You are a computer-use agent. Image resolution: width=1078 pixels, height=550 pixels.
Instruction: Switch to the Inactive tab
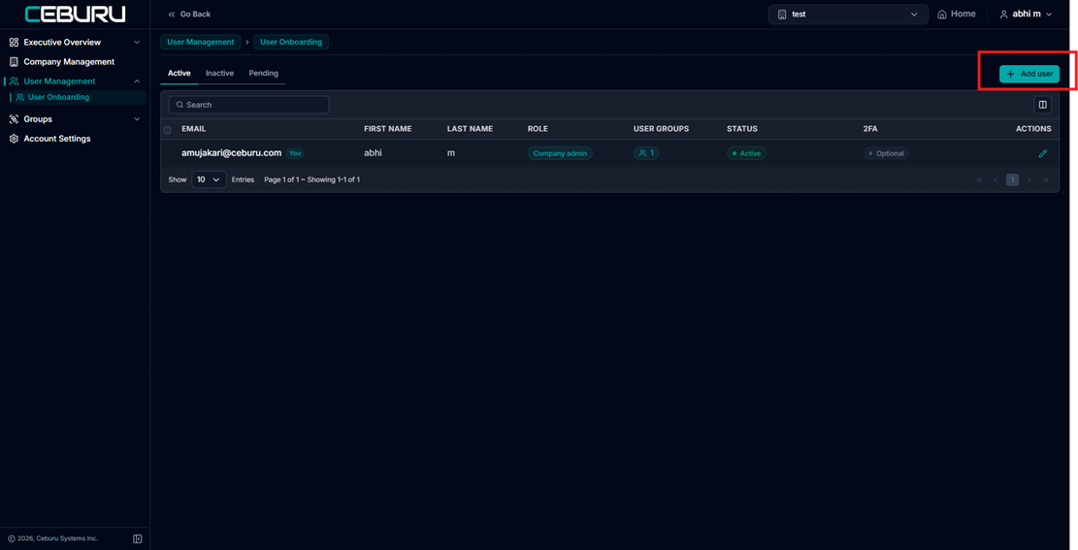[x=219, y=74]
